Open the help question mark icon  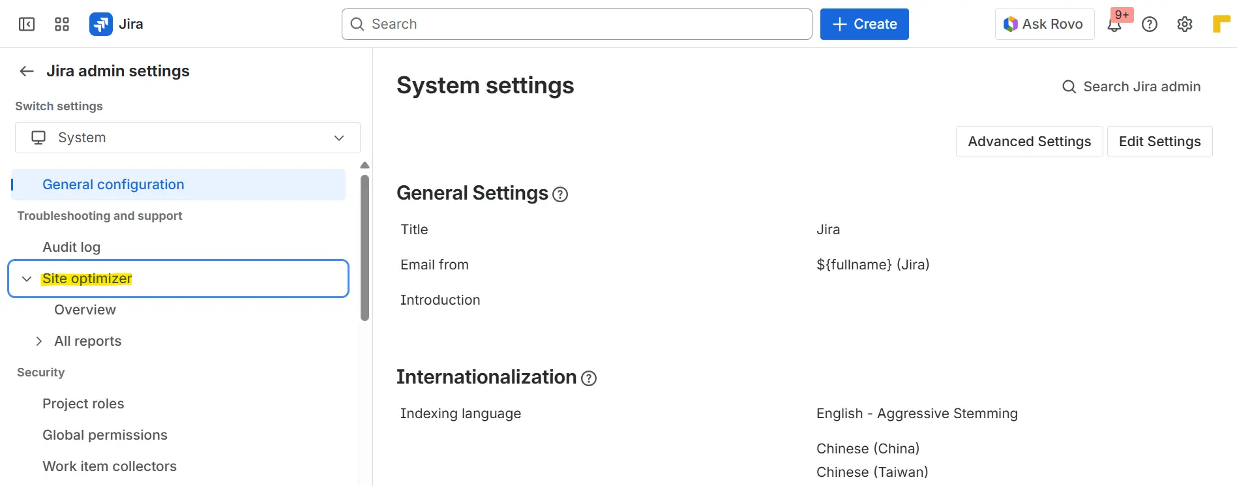[x=1150, y=24]
